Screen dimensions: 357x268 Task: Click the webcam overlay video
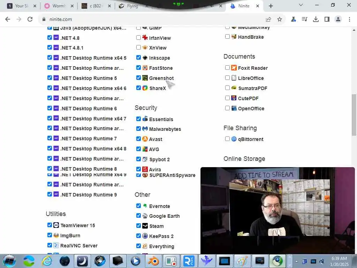(278, 210)
